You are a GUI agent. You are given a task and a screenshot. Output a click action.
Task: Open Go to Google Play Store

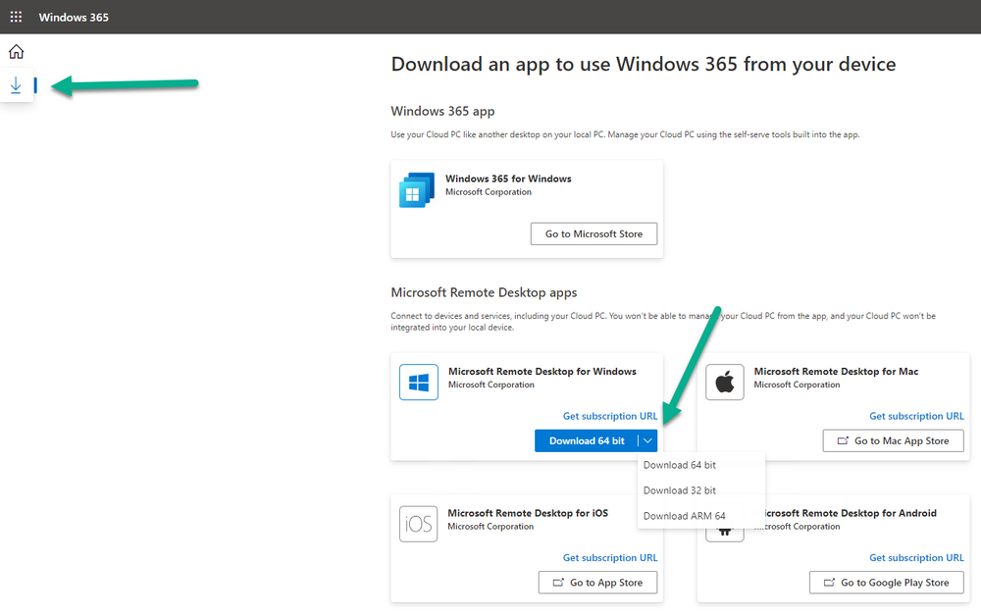point(886,583)
